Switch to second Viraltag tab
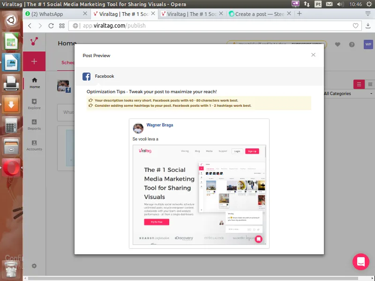Image resolution: width=375 pixels, height=281 pixels. pyautogui.click(x=192, y=14)
